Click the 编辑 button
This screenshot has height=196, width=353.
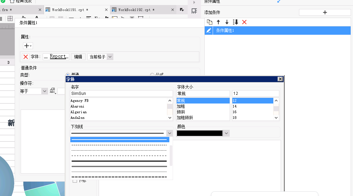[x=78, y=57]
